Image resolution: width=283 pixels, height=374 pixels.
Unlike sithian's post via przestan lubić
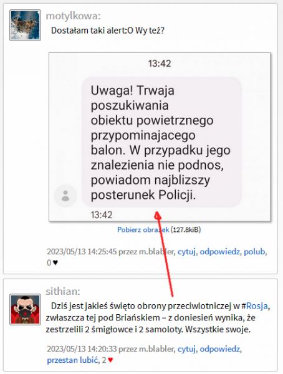[x=73, y=360]
